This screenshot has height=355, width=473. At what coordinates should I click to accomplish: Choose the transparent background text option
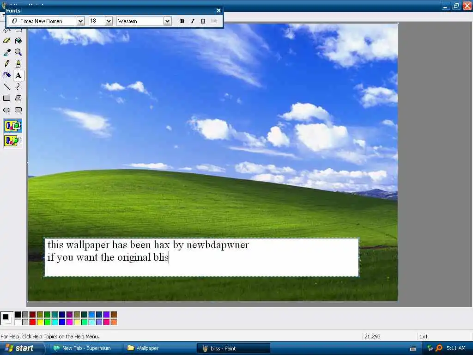click(12, 141)
